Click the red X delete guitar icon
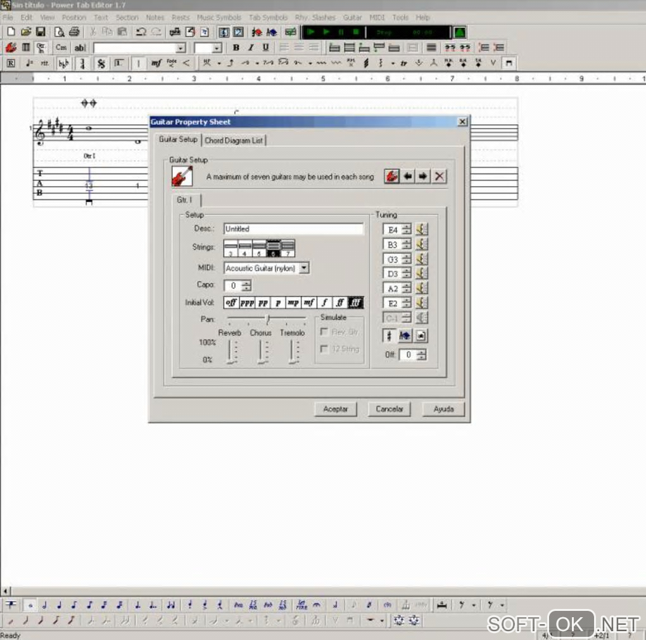The width and height of the screenshot is (646, 640). point(439,176)
